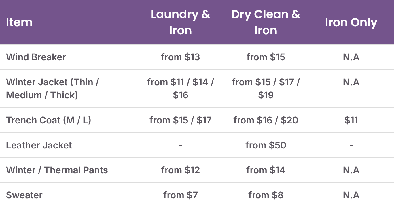The height and width of the screenshot is (207, 394).
Task: Select Leather Jacket dry clean price from $50
Action: 266,145
